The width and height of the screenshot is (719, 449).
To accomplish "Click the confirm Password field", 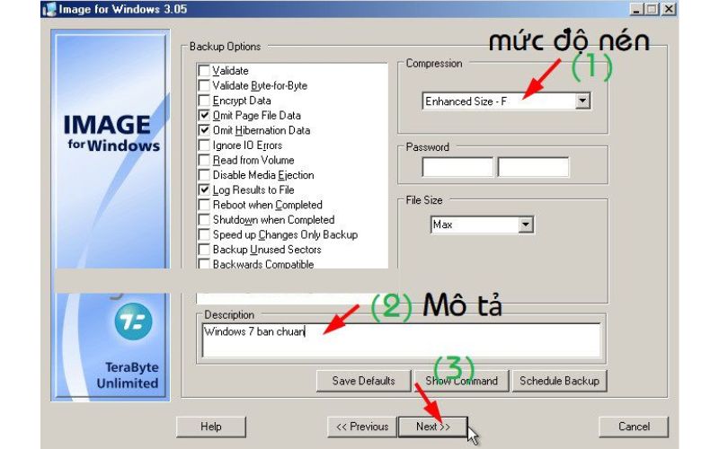I will point(533,167).
